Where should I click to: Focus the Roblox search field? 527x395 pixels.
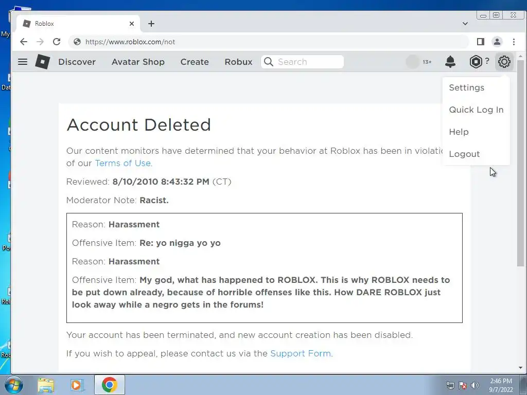coord(303,62)
